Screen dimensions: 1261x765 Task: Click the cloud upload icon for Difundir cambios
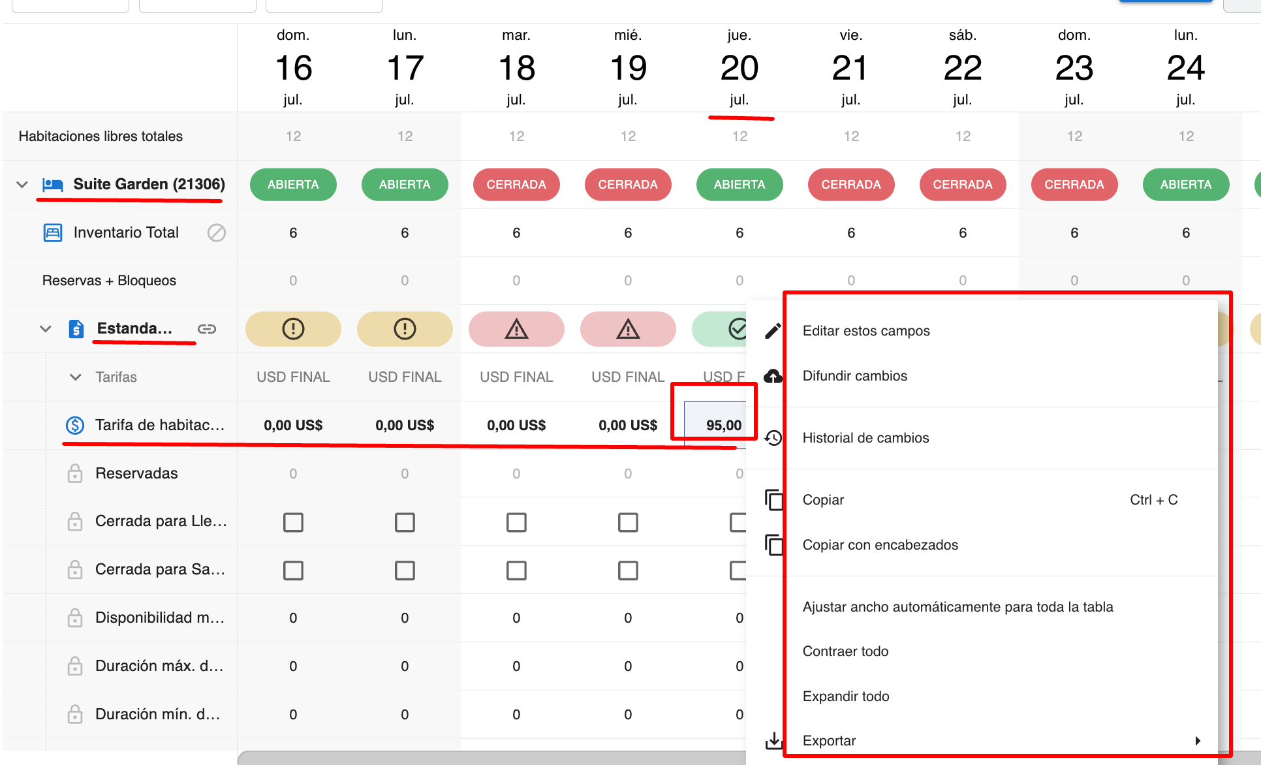773,376
